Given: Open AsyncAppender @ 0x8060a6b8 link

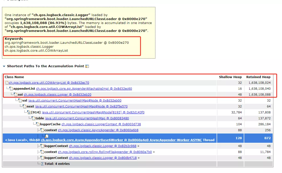Looking at the screenshot, I should (x=98, y=130).
